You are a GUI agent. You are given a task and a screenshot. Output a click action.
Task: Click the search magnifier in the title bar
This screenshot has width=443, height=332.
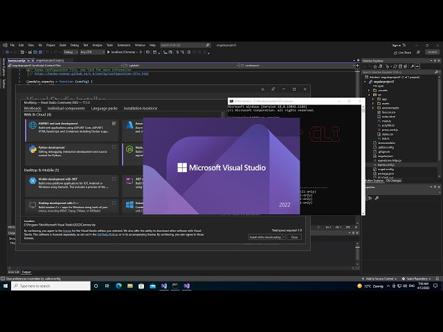(208, 45)
